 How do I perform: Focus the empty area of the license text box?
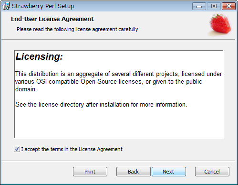(118, 123)
